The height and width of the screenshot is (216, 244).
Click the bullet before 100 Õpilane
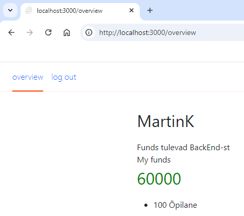coord(146,205)
